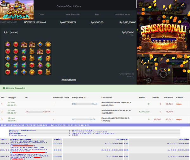Select the red gem in the grid's third row
The image size is (190, 160).
tap(24, 58)
